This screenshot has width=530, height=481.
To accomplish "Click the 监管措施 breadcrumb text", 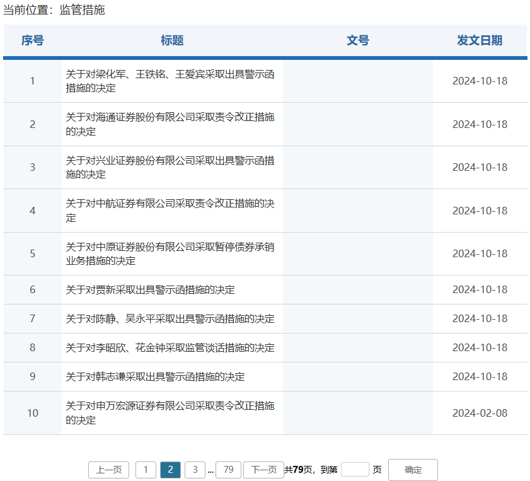I will (x=81, y=10).
